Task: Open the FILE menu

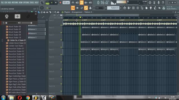Action: [2, 2]
